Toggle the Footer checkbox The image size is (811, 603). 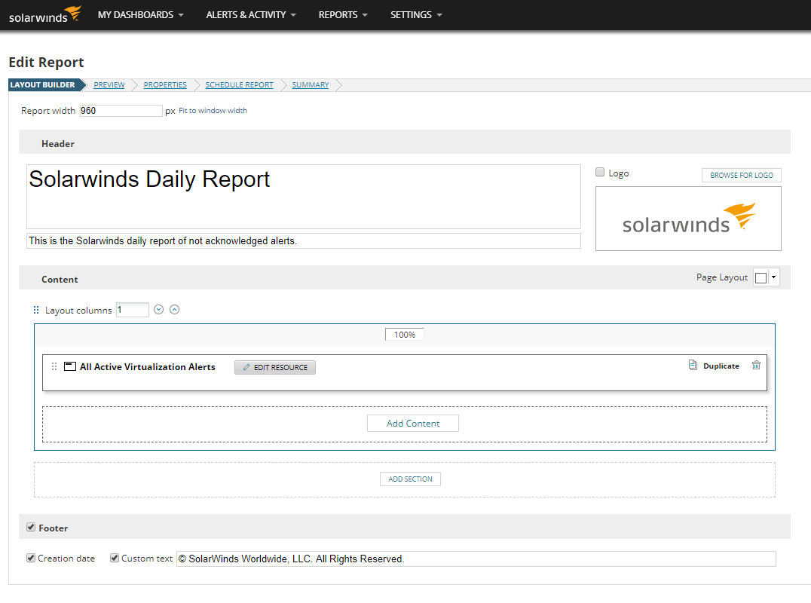point(31,527)
